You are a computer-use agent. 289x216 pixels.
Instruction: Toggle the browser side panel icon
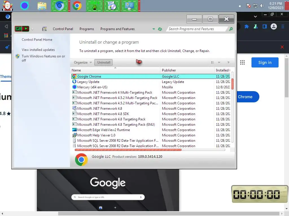pos(265,27)
